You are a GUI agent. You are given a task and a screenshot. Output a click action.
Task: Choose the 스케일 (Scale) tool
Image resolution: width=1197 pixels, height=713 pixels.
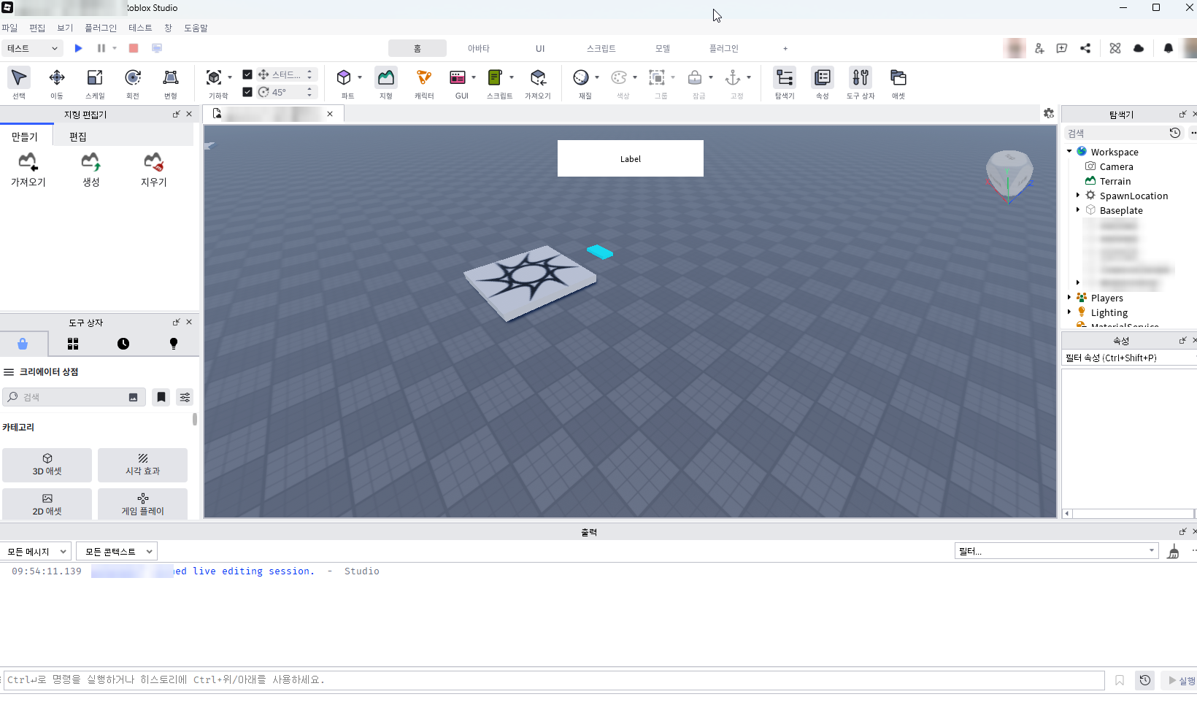95,82
